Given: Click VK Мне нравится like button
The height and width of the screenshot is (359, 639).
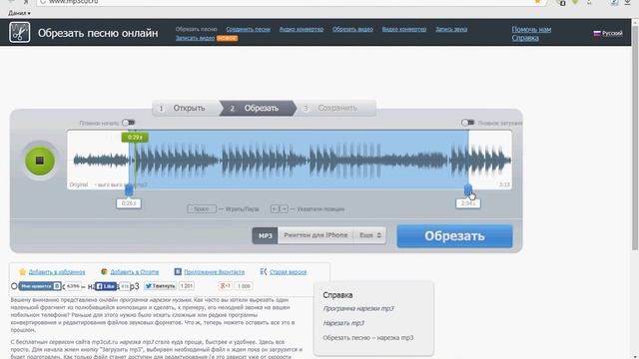Looking at the screenshot, I should [x=40, y=286].
